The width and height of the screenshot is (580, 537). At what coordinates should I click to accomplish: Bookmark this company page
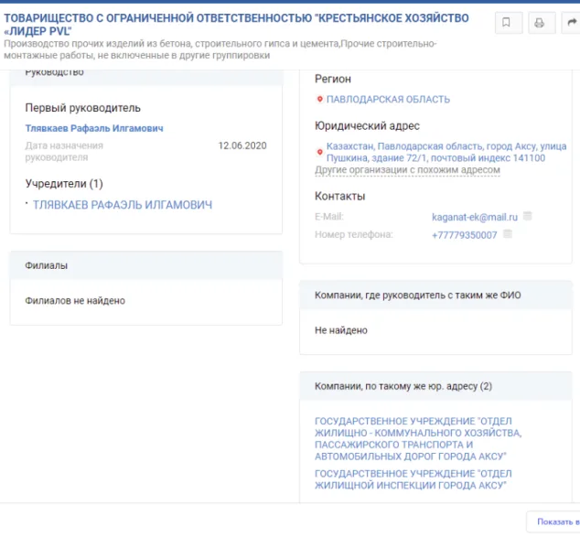click(507, 24)
